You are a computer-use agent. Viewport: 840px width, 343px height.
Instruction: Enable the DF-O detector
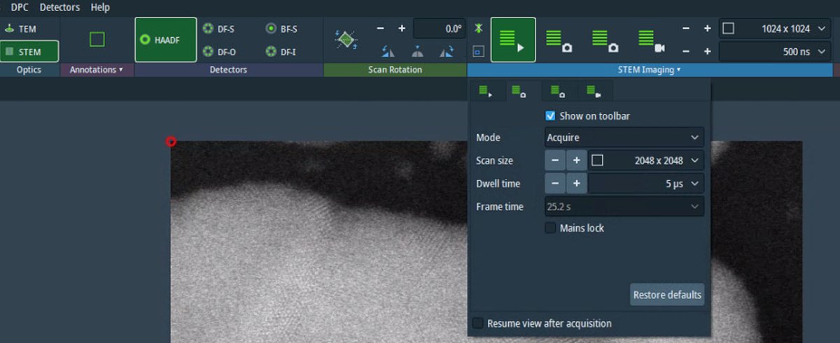(219, 52)
